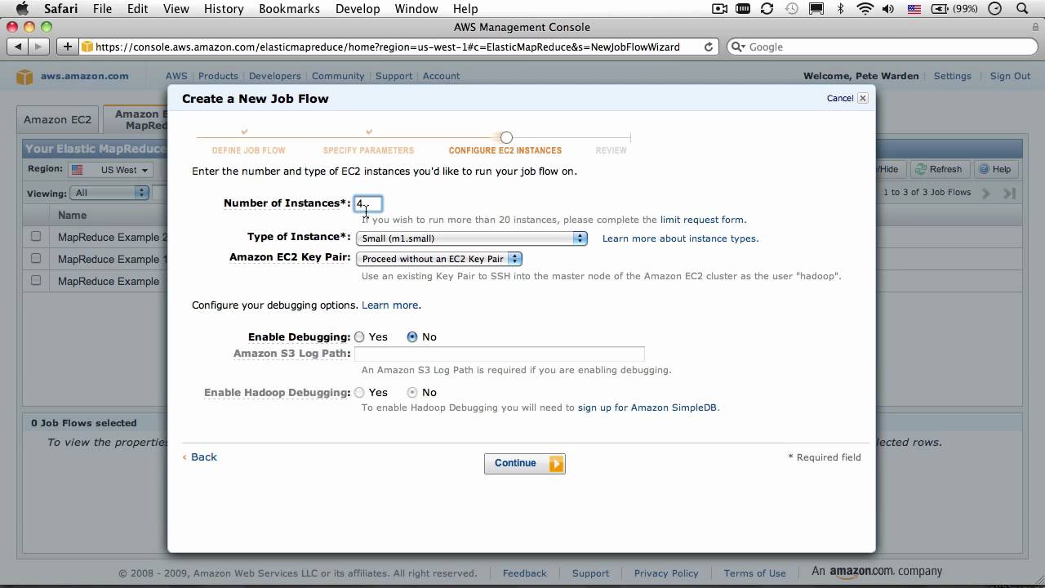Click the Specify Parameters wizard step
This screenshot has width=1045, height=588.
tap(368, 150)
